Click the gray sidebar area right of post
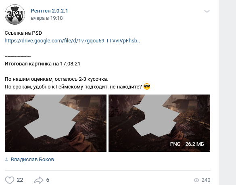Screen dimensions: 236x185 (227, 92)
